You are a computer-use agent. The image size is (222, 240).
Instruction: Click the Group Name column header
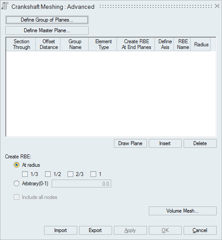tap(75, 44)
